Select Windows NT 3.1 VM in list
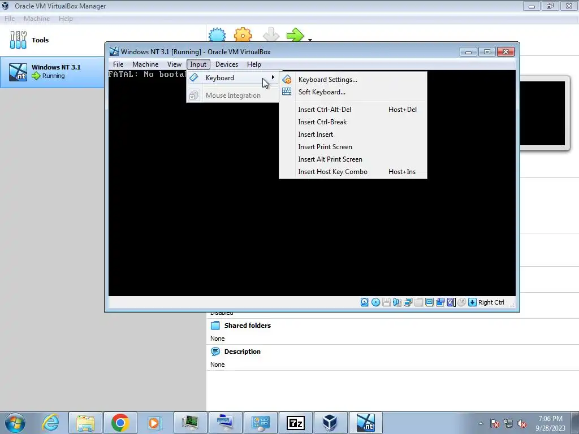Screen dimensions: 579x434 point(51,72)
